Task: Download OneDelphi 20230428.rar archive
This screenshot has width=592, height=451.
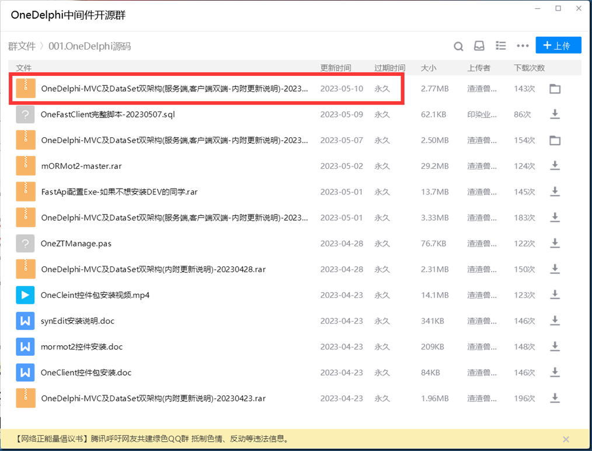Action: tap(555, 269)
